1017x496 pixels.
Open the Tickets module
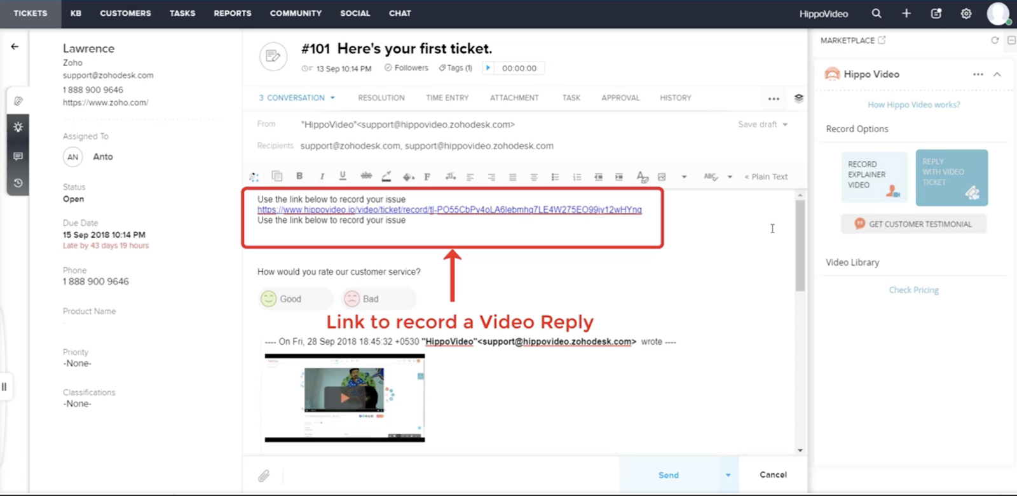(31, 13)
